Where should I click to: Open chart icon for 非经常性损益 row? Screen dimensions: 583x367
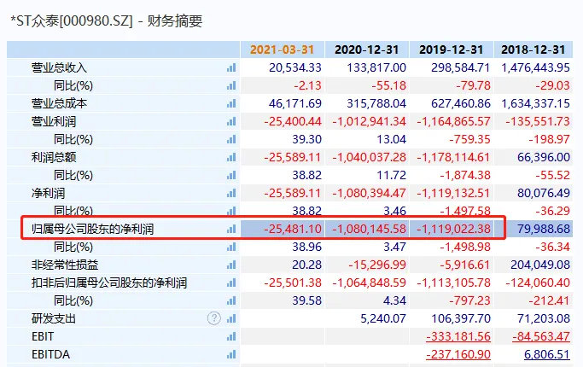[231, 265]
